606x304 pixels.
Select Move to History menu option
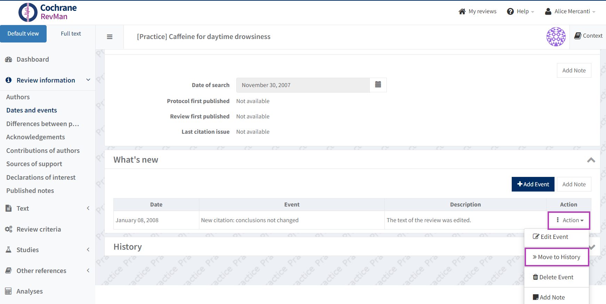pyautogui.click(x=556, y=257)
